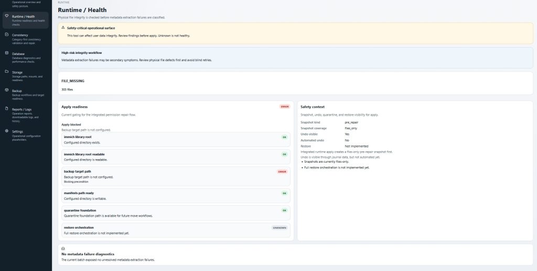537x271 pixels.
Task: Click the Runtime / Health heart icon
Action: click(x=6, y=16)
